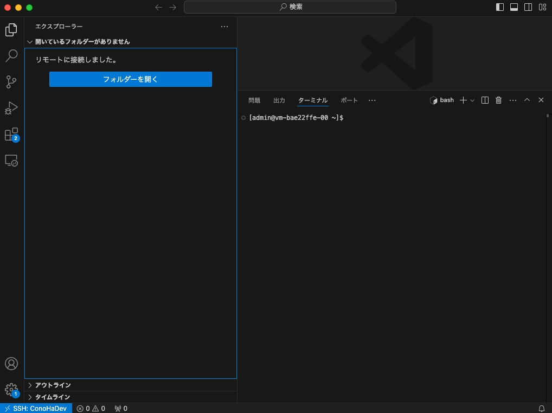Viewport: 552px width, 413px height.
Task: Click SSH: ConoHaDev in the status bar
Action: click(x=36, y=408)
